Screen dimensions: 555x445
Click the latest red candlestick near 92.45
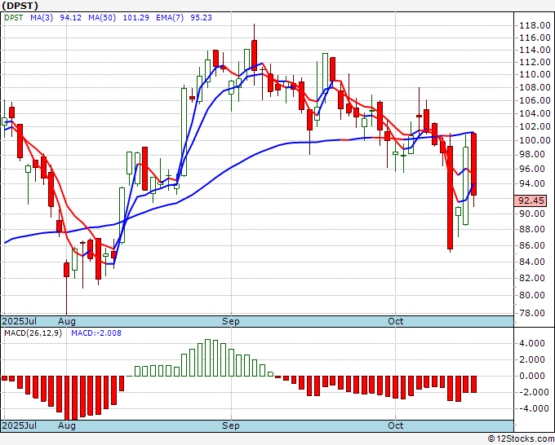click(x=473, y=165)
